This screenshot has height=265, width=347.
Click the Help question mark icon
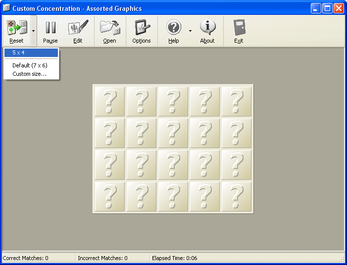[x=174, y=27]
